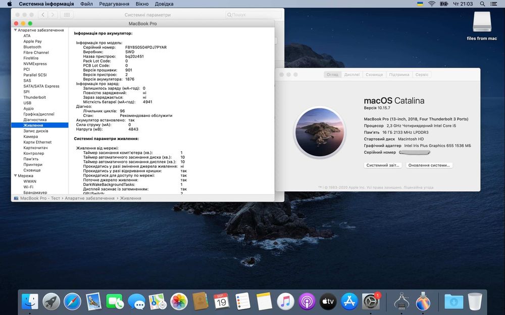Open Apple TV icon in Dock

(328, 302)
